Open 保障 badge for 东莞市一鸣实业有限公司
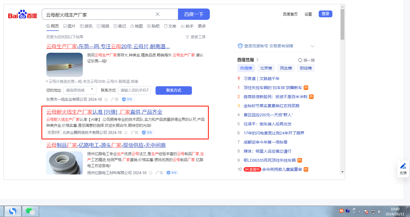Viewport: 410px width, 217px height. click(x=128, y=100)
